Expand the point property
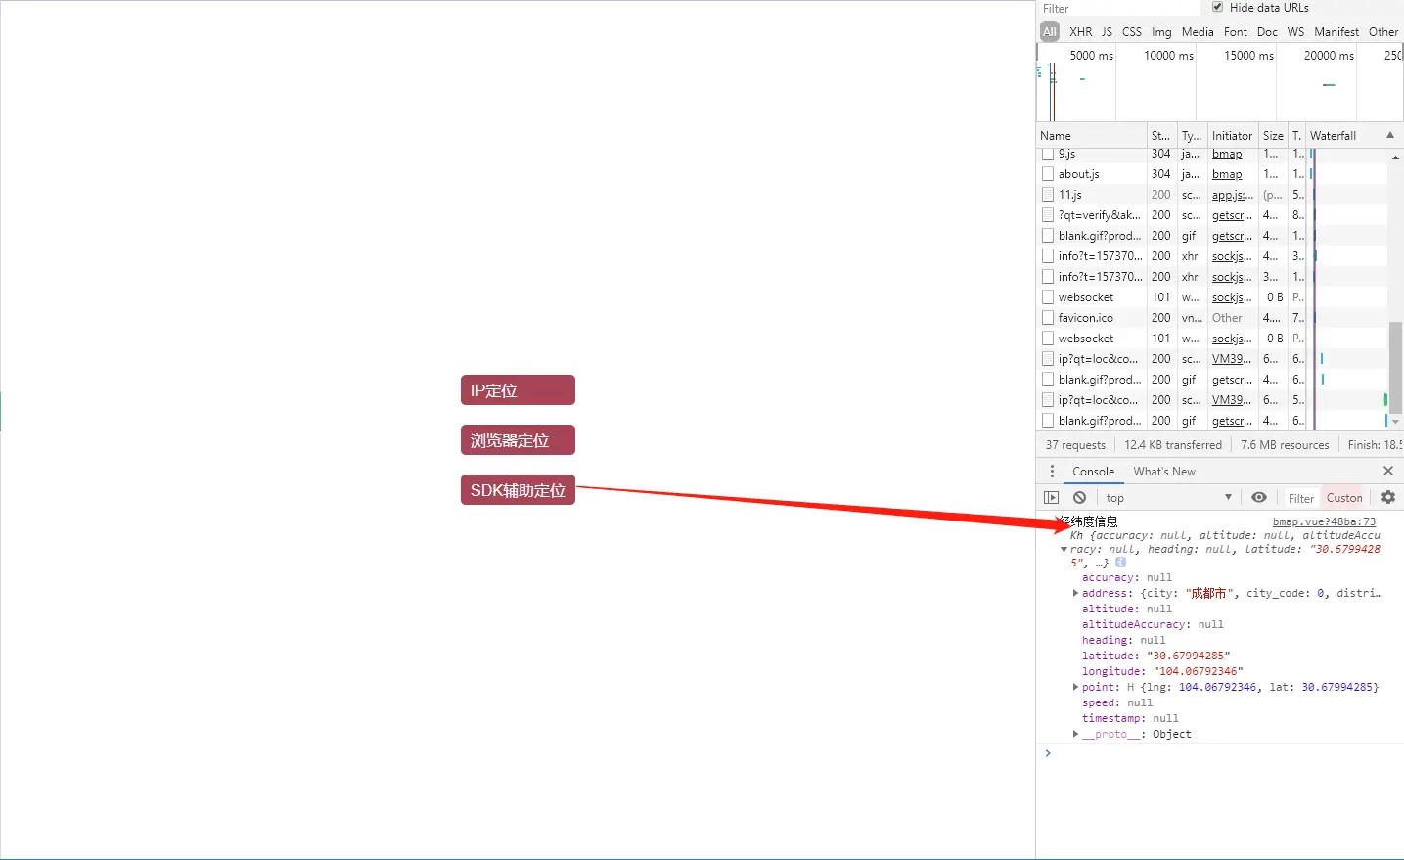This screenshot has width=1404, height=860. tap(1075, 687)
